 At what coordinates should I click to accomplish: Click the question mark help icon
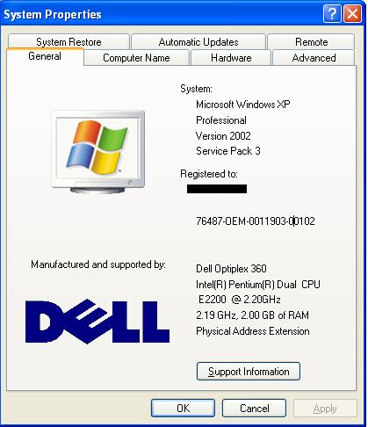click(x=332, y=13)
